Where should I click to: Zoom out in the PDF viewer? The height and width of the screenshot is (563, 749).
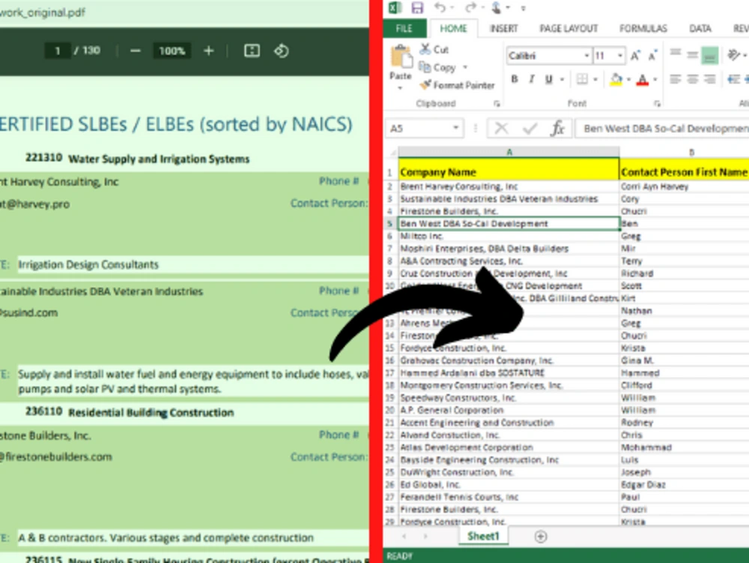pyautogui.click(x=135, y=51)
